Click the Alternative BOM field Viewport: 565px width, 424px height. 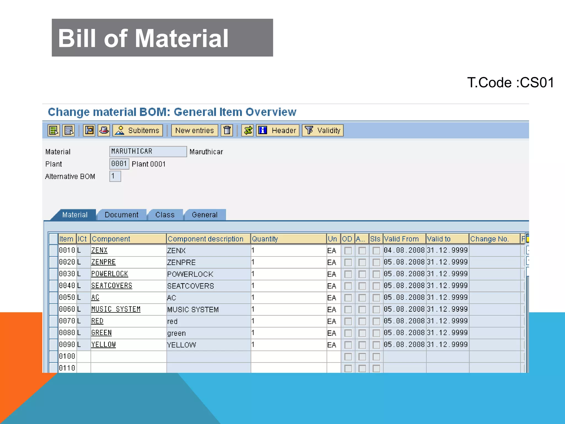click(115, 176)
